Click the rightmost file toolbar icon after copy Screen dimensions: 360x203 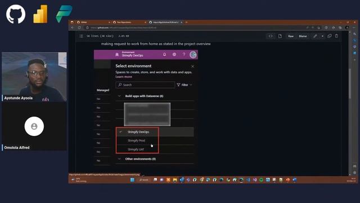coord(336,36)
